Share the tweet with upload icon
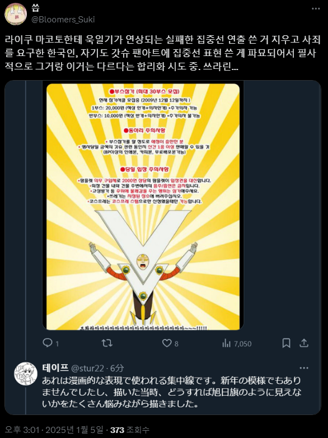The image size is (328, 438). [x=304, y=343]
